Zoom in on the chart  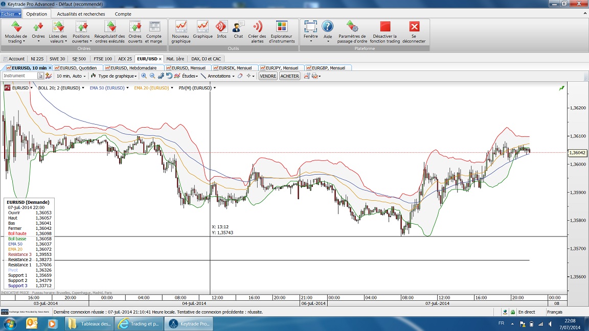[144, 76]
